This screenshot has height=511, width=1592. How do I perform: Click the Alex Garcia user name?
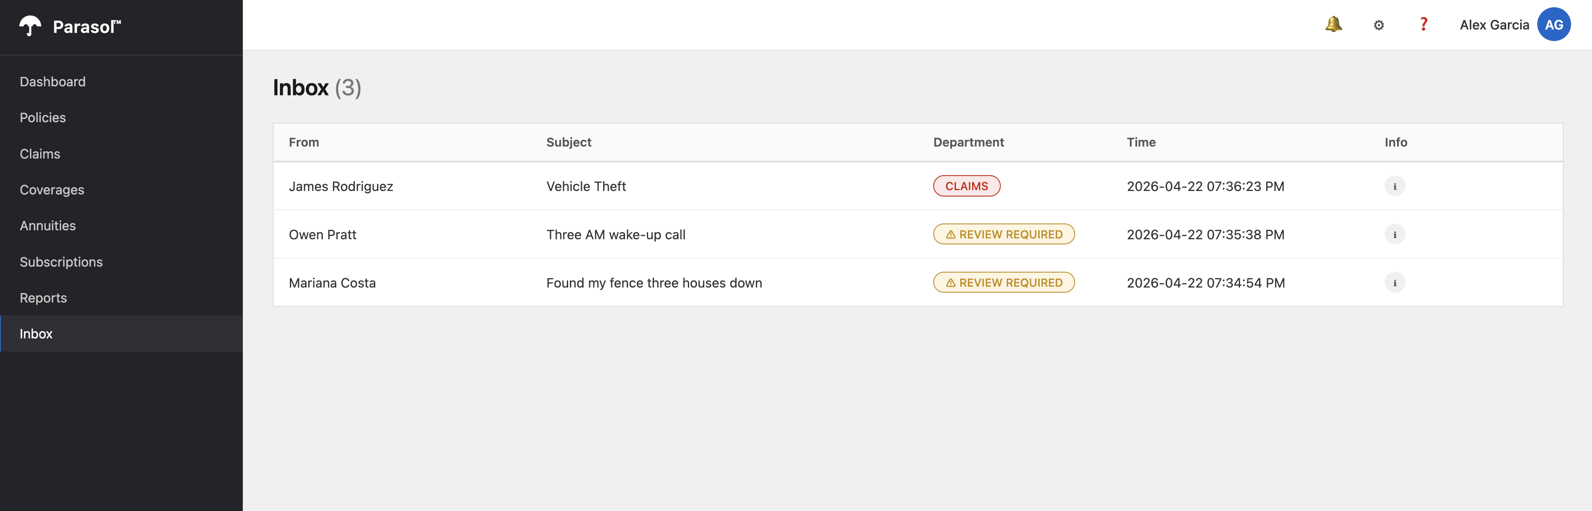click(x=1494, y=25)
